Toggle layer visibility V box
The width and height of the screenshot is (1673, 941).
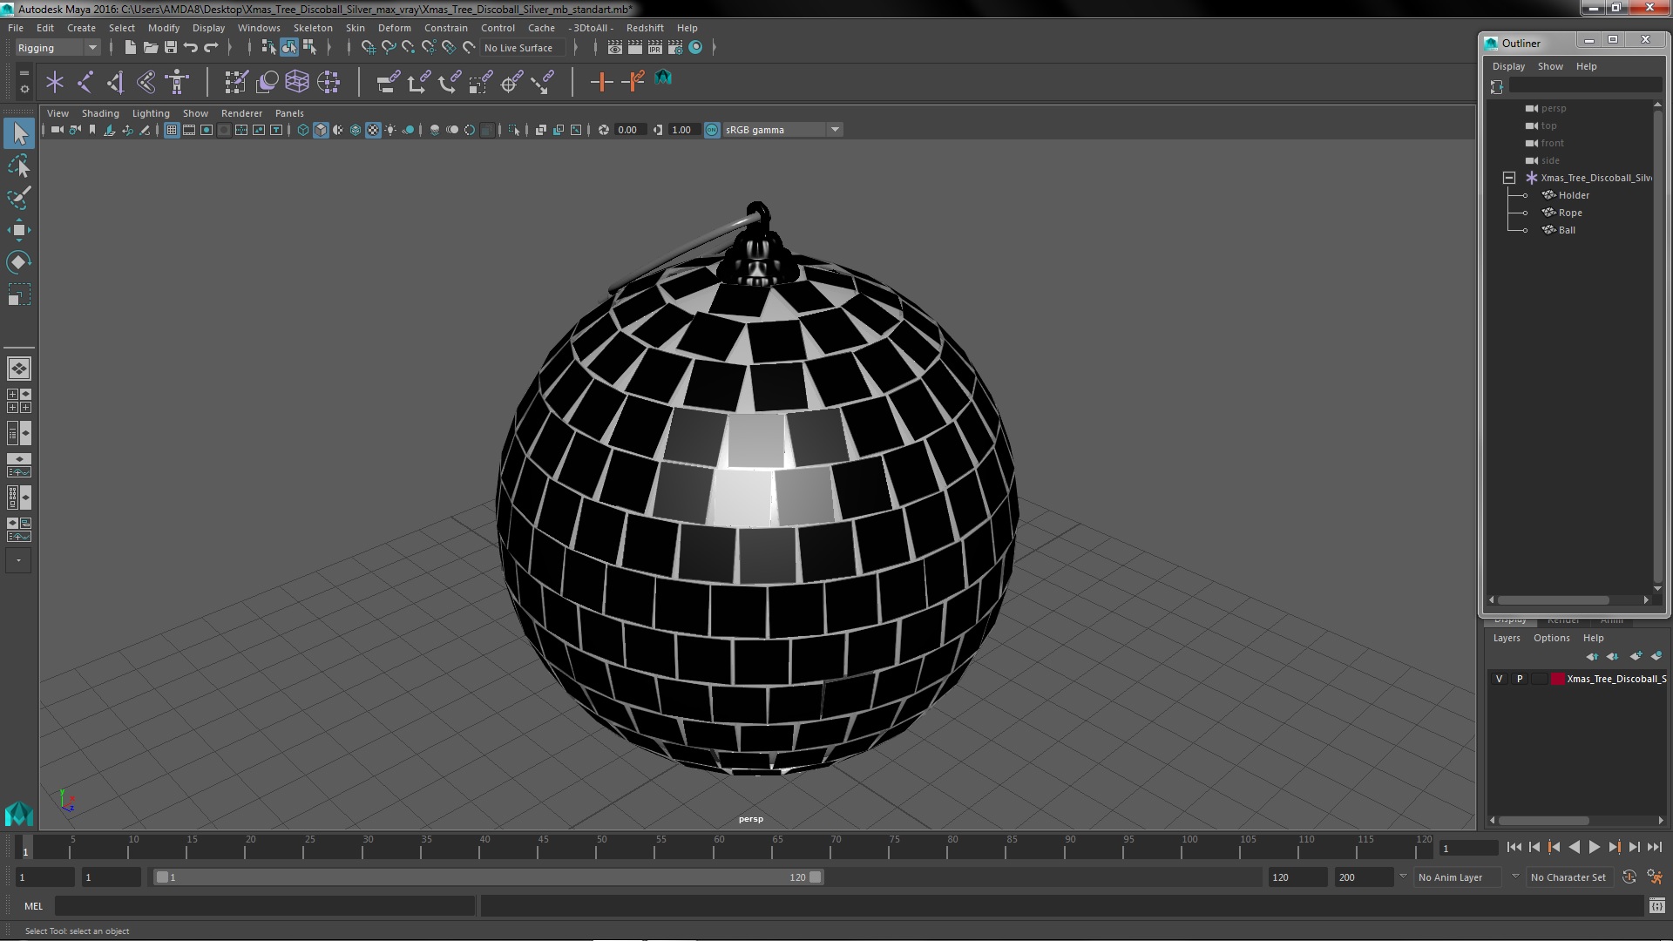1499,679
